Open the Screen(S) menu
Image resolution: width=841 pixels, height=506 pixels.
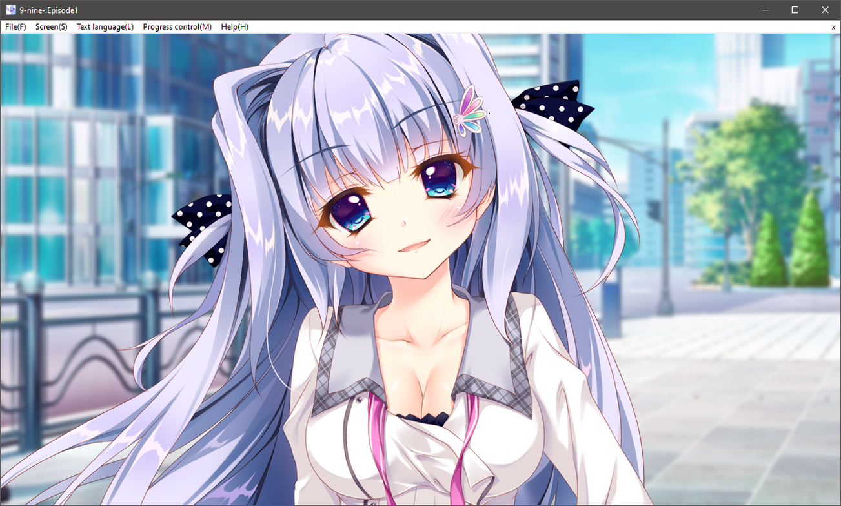[x=52, y=27]
